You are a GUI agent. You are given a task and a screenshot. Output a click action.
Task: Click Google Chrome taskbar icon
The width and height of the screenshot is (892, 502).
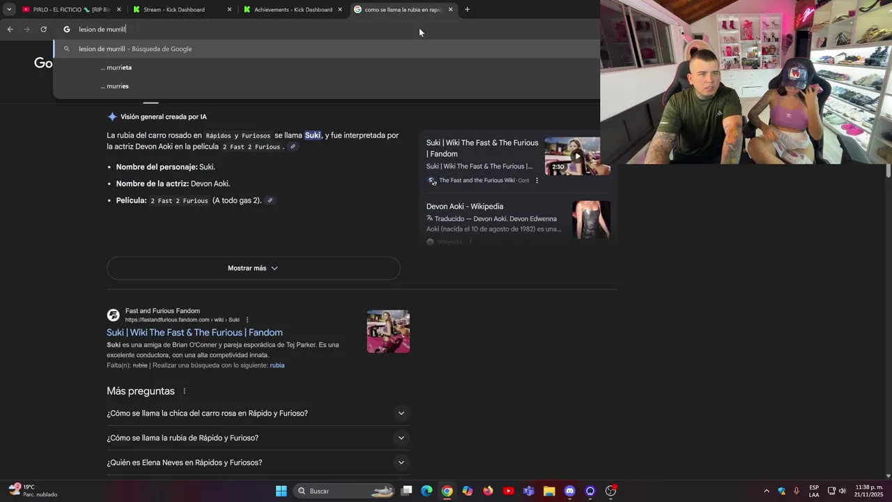(x=447, y=491)
